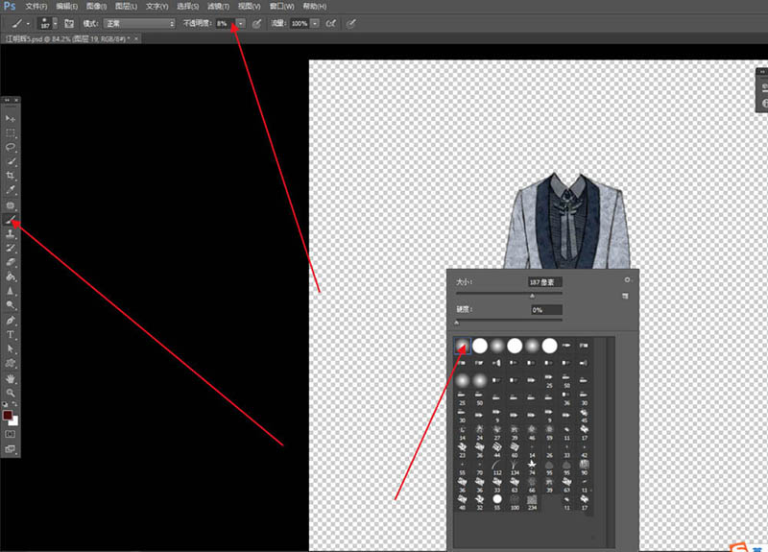Expand the flow percentage dropdown arrow
Viewport: 768px width, 552px height.
click(x=316, y=22)
